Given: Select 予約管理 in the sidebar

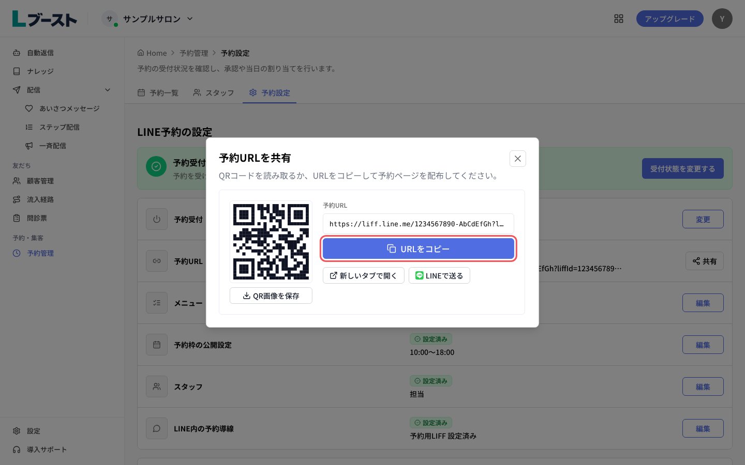Looking at the screenshot, I should pos(62,253).
